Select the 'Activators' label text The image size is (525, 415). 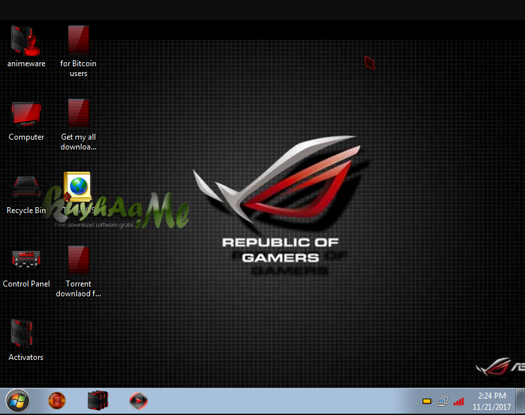tap(26, 357)
